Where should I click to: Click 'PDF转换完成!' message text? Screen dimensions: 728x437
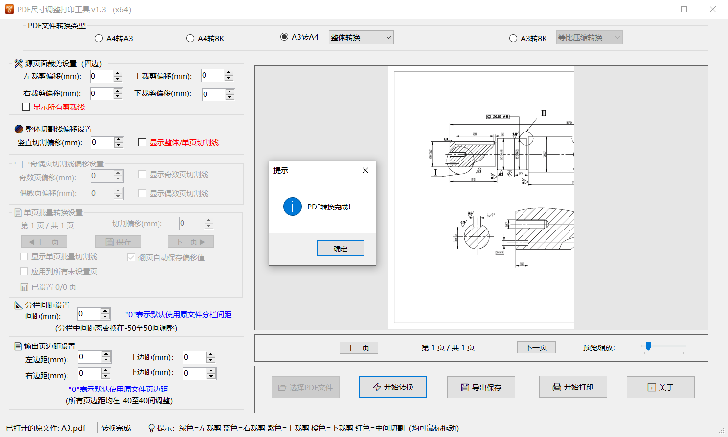pyautogui.click(x=329, y=207)
